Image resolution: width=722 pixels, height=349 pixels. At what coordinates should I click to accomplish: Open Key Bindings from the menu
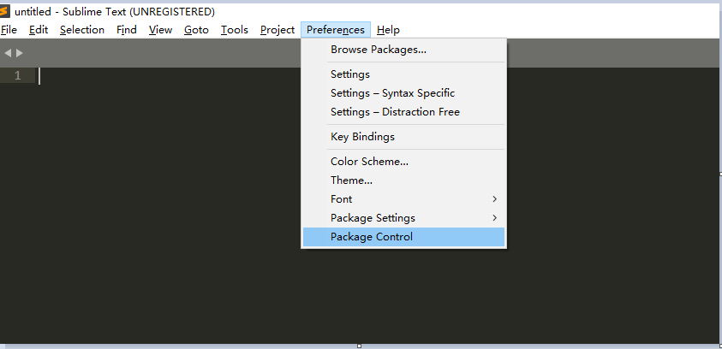[x=362, y=137]
